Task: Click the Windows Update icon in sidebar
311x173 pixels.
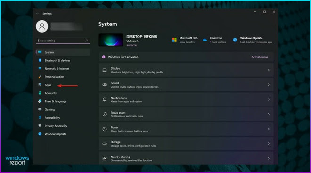Action: click(40, 134)
